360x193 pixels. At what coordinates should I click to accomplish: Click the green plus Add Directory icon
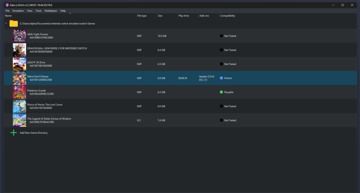click(14, 133)
